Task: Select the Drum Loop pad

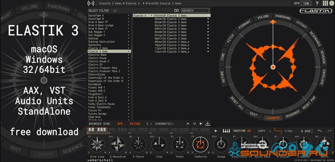Action: 97,144
